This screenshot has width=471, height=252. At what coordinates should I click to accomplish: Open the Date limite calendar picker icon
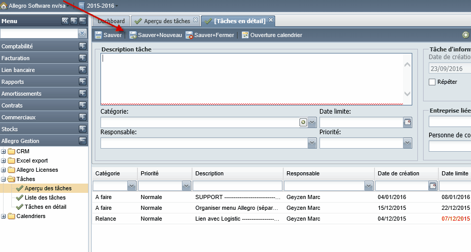pos(407,122)
